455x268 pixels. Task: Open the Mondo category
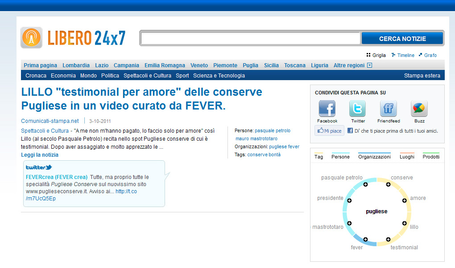pos(88,75)
